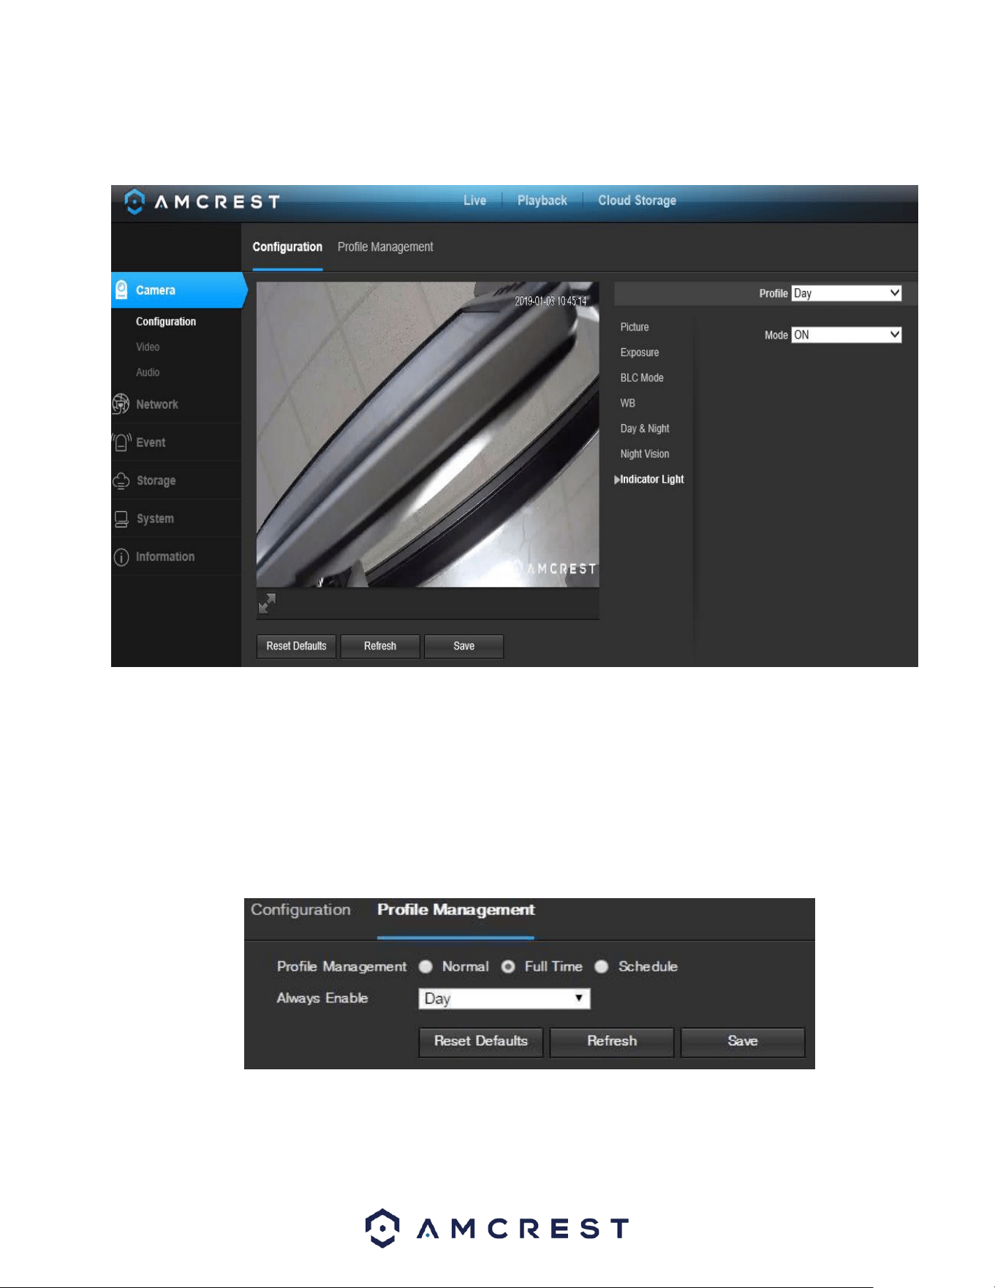Open the Cloud Storage tab
This screenshot has width=995, height=1288.
click(637, 200)
